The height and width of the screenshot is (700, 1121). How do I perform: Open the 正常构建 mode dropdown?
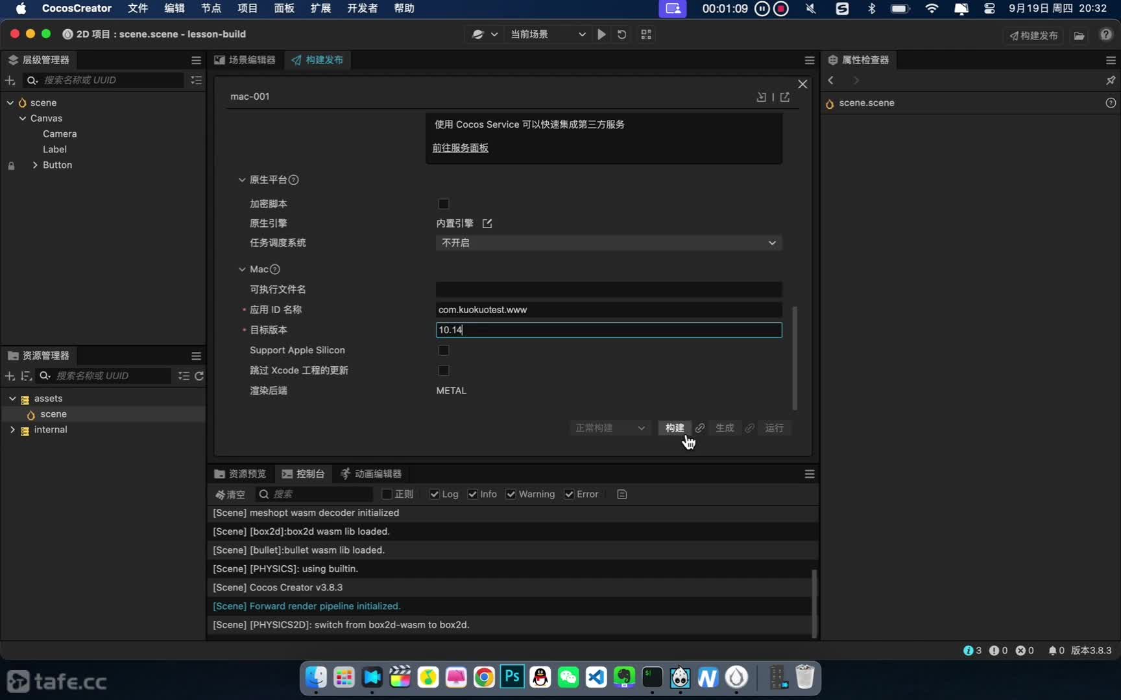click(609, 428)
